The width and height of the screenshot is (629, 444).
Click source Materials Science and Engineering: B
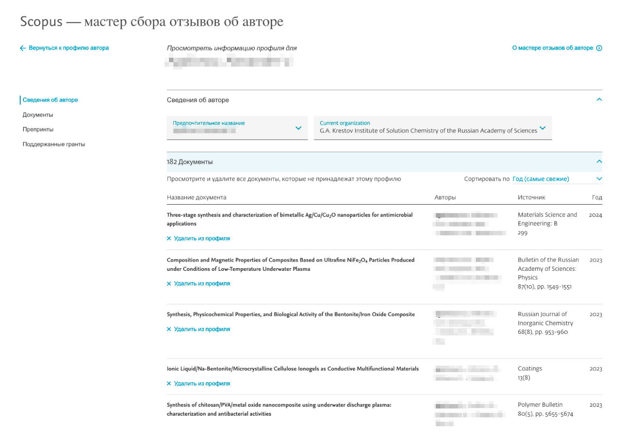tap(547, 219)
